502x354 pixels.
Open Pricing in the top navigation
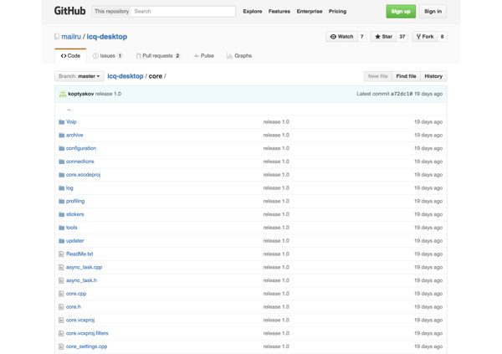tap(337, 11)
